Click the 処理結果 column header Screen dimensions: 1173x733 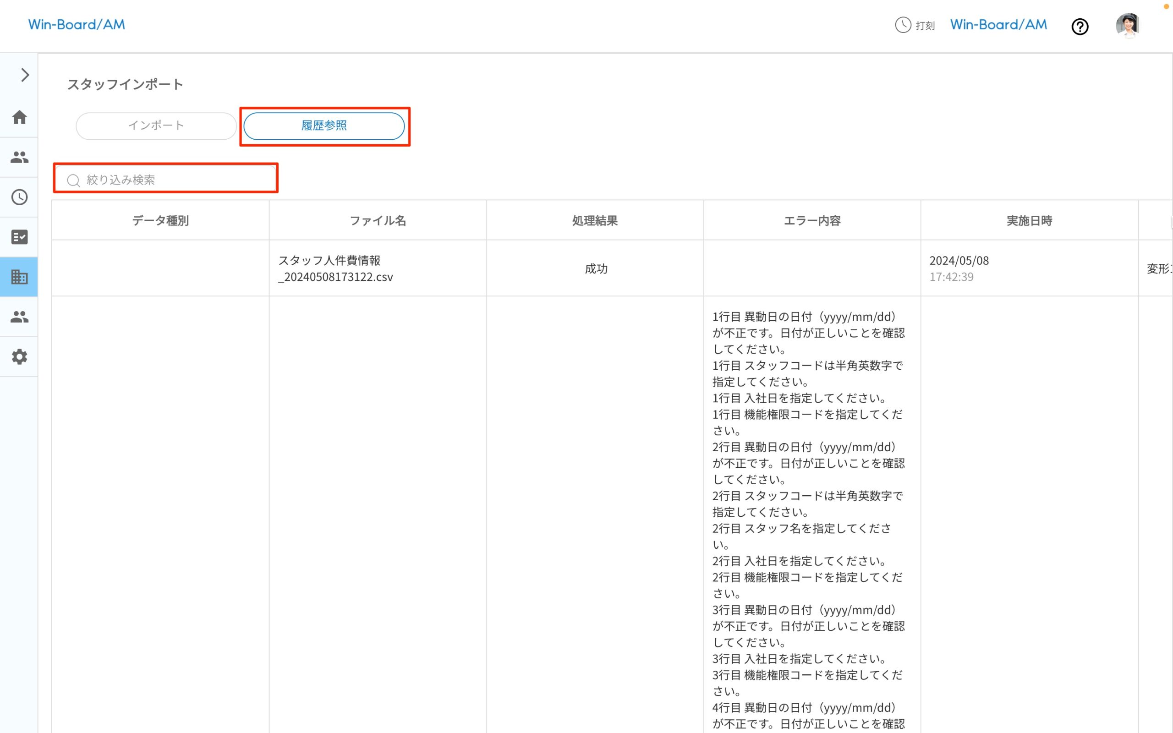(594, 220)
